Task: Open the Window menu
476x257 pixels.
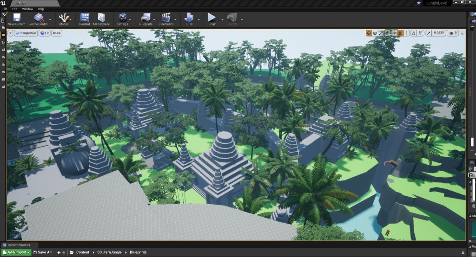Action: click(27, 9)
